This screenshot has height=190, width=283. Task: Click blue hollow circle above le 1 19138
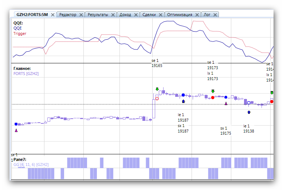[x=249, y=103]
